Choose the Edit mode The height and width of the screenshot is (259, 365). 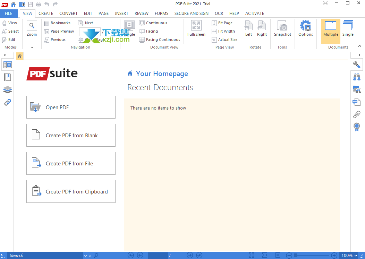click(9, 40)
